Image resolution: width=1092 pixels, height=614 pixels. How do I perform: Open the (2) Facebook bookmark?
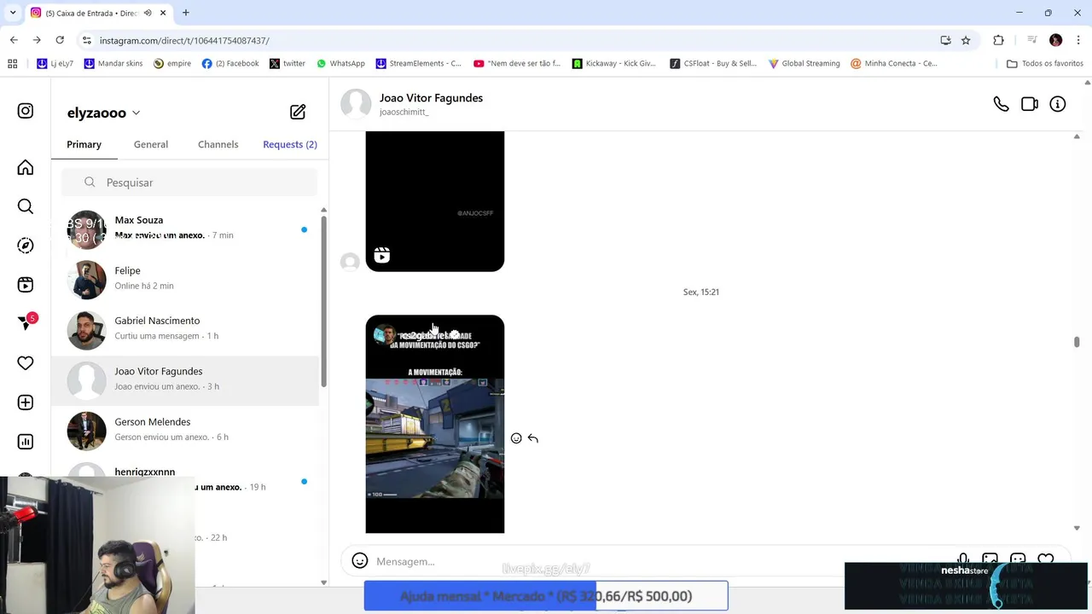click(230, 63)
